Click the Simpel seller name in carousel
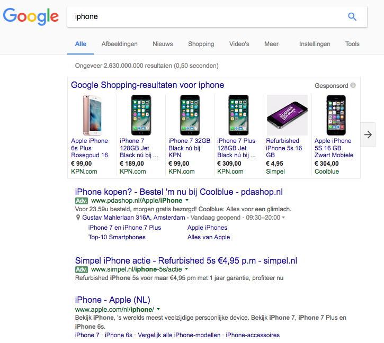384x343 pixels. click(275, 171)
